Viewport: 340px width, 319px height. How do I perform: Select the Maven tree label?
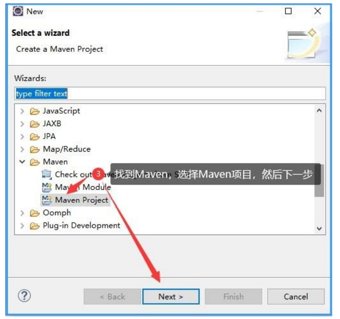[55, 162]
